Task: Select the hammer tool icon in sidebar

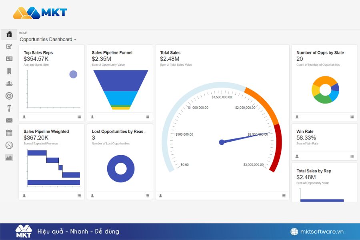Action: [9, 108]
